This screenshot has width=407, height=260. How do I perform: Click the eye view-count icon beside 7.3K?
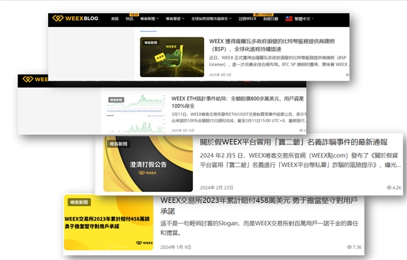349,247
